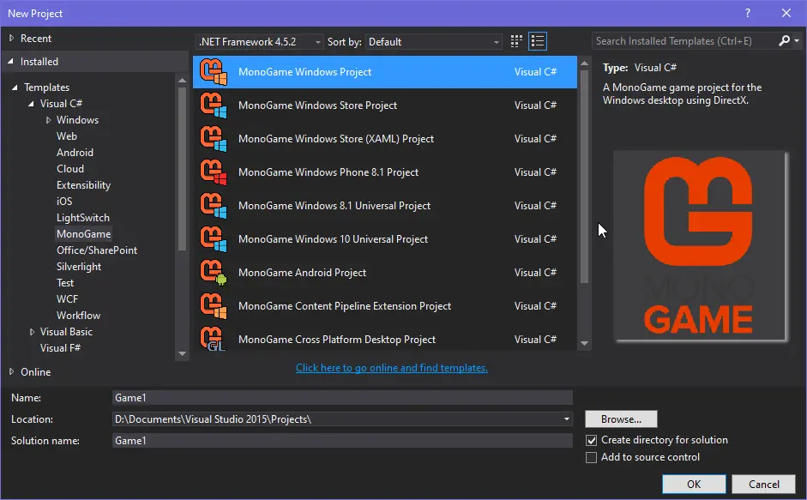Click the MonoGame Windows Phone 8.1 Project icon
The height and width of the screenshot is (500, 807).
[214, 172]
